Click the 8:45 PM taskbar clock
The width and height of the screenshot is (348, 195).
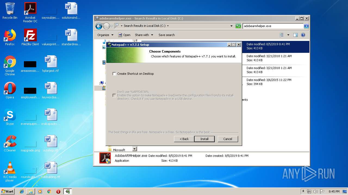point(334,191)
